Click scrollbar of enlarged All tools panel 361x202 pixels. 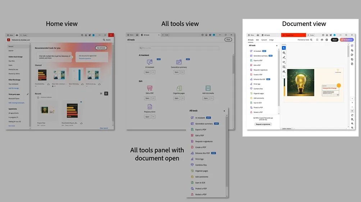(227, 151)
